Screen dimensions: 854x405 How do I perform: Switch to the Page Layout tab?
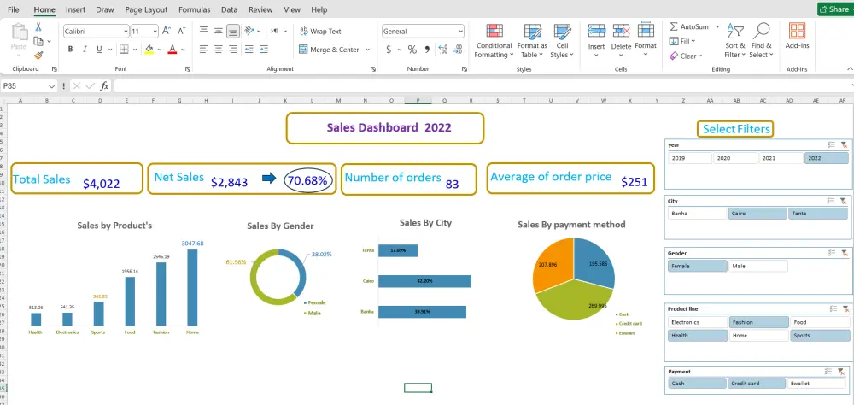(x=146, y=9)
